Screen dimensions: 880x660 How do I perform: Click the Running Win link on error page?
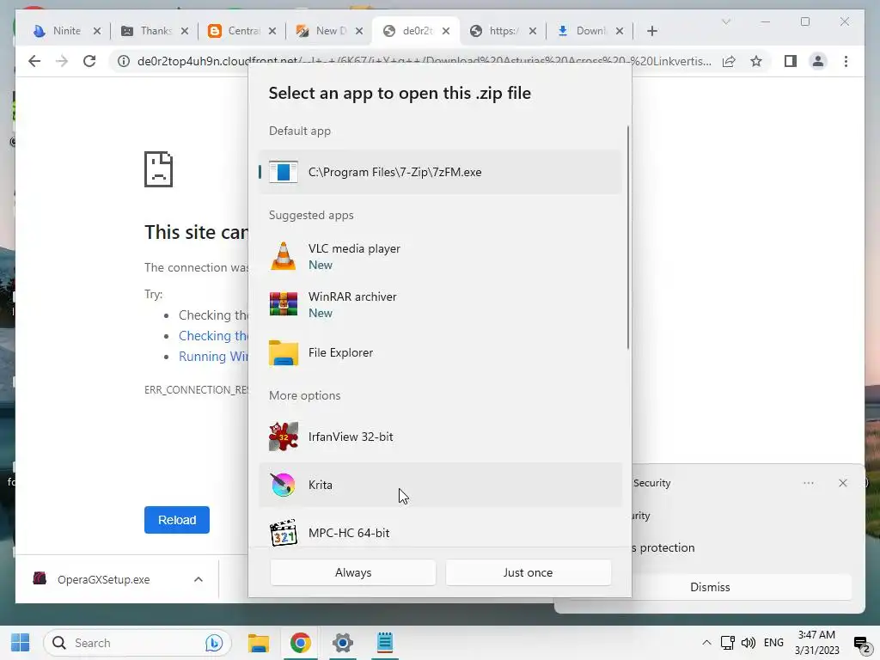pyautogui.click(x=213, y=357)
